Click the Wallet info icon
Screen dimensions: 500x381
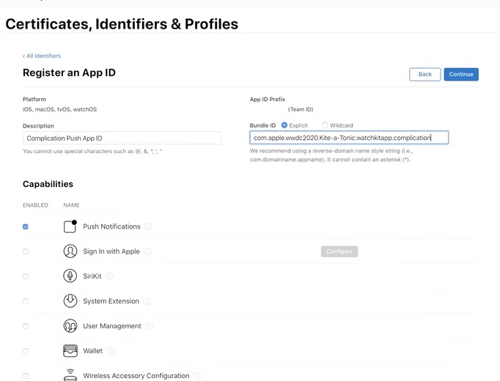(x=111, y=351)
